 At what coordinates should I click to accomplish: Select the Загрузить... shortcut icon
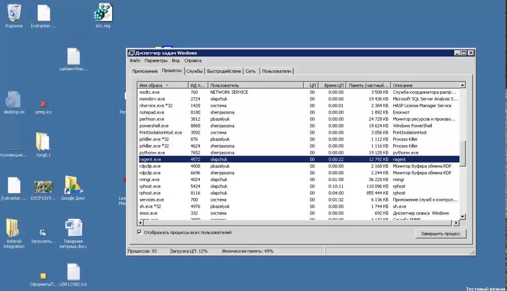point(43,236)
